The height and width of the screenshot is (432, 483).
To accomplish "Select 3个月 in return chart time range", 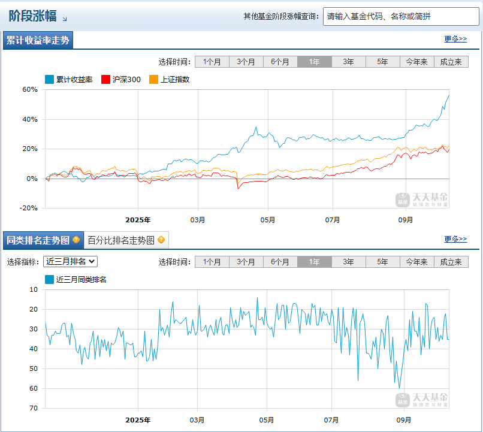I will [x=246, y=62].
